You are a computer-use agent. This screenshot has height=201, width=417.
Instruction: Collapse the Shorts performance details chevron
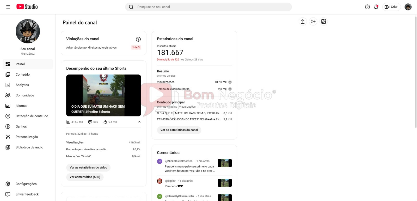click(x=139, y=122)
